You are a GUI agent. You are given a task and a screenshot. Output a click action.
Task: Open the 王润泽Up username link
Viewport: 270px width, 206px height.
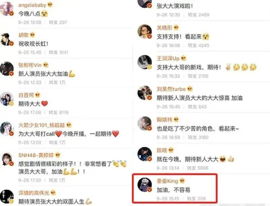coord(168,58)
